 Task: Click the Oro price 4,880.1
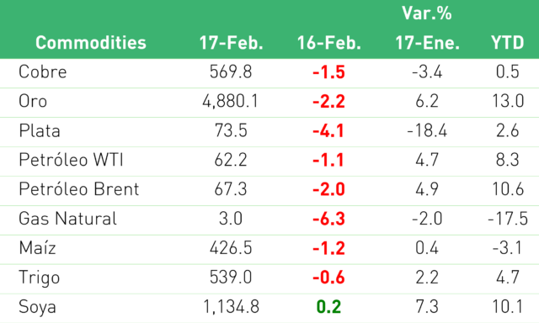point(230,101)
